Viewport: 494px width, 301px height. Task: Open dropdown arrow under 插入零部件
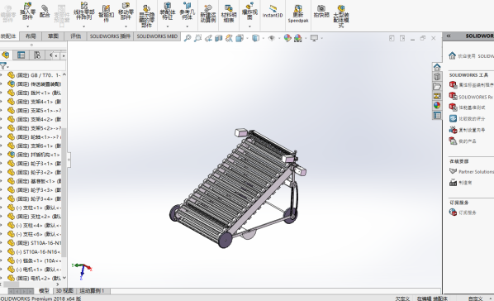[x=28, y=26]
